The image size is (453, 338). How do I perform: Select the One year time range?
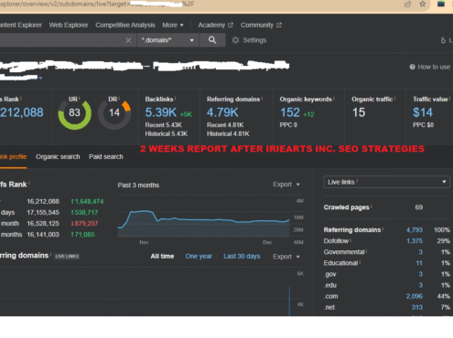click(199, 257)
